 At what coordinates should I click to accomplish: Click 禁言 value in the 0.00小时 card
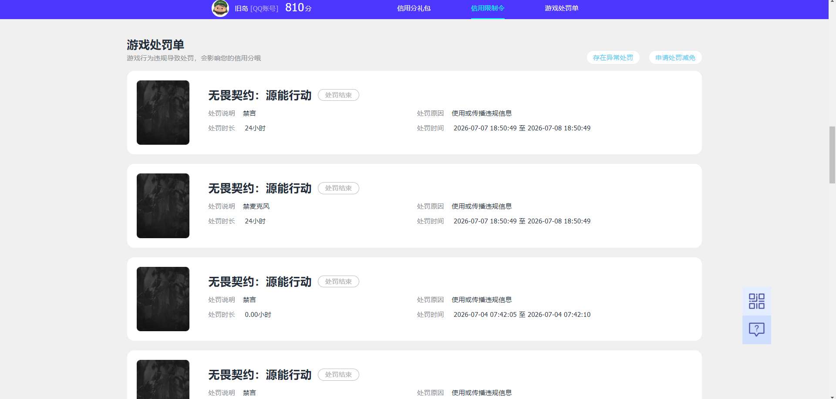249,300
